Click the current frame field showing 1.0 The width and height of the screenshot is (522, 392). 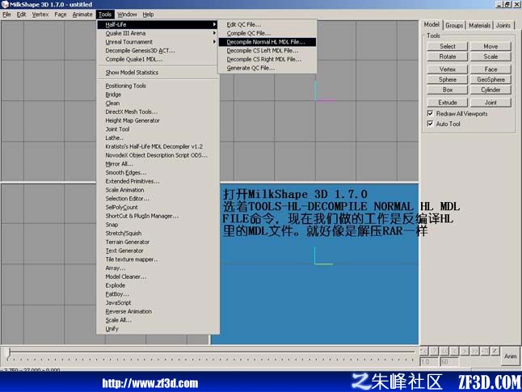click(x=429, y=361)
